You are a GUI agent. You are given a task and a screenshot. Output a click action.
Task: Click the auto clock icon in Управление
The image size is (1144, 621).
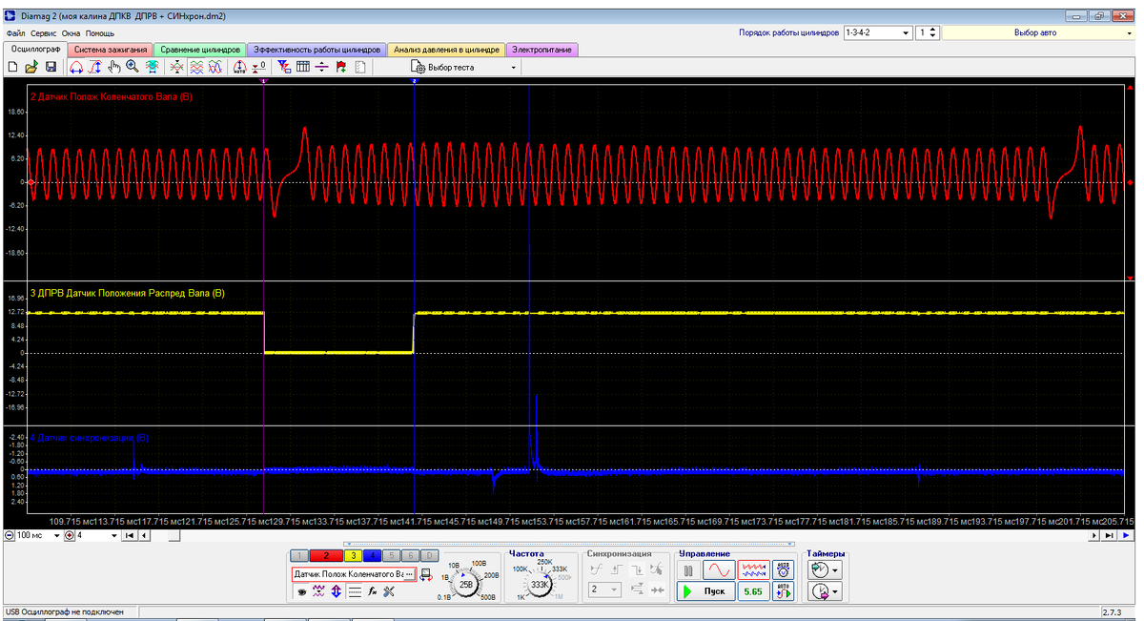point(784,569)
